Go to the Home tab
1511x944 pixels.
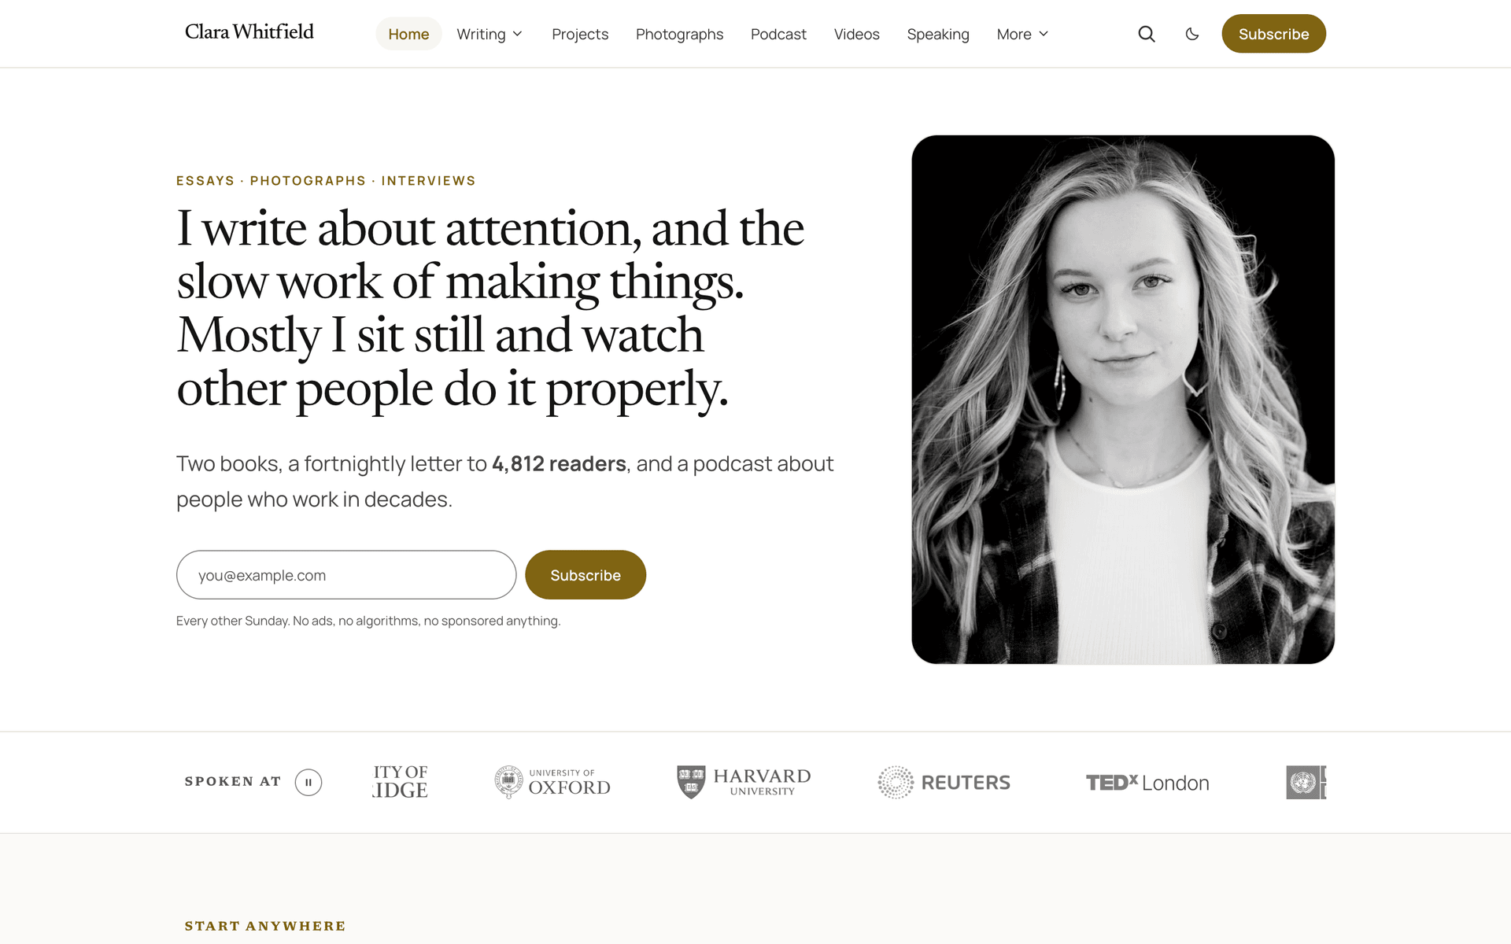(408, 34)
